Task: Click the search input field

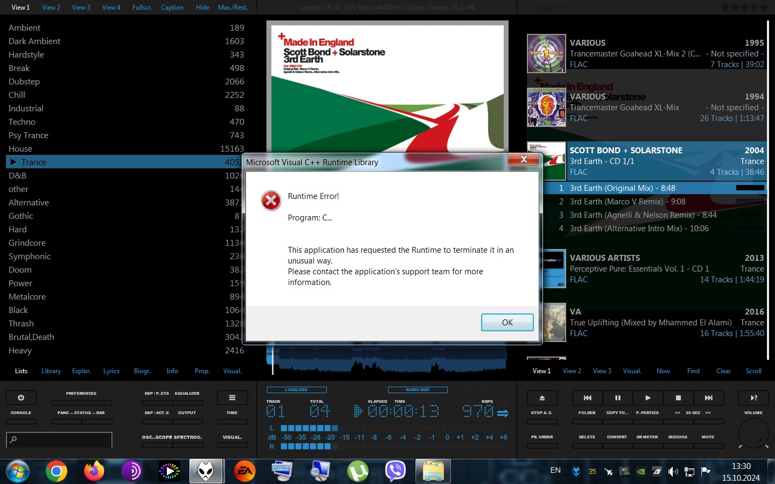Action: pos(59,440)
